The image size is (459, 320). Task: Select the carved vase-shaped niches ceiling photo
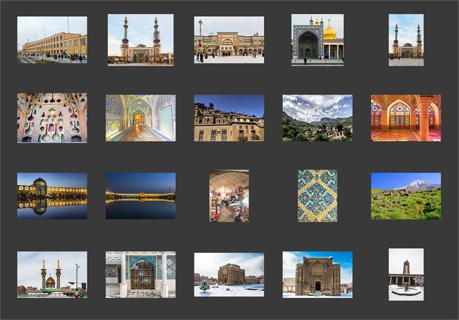pos(52,118)
